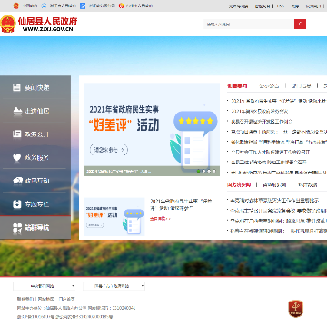Screen dimensions: 327x327
Task: Expand the first footer government-sites dropdown
Action: click(x=44, y=286)
